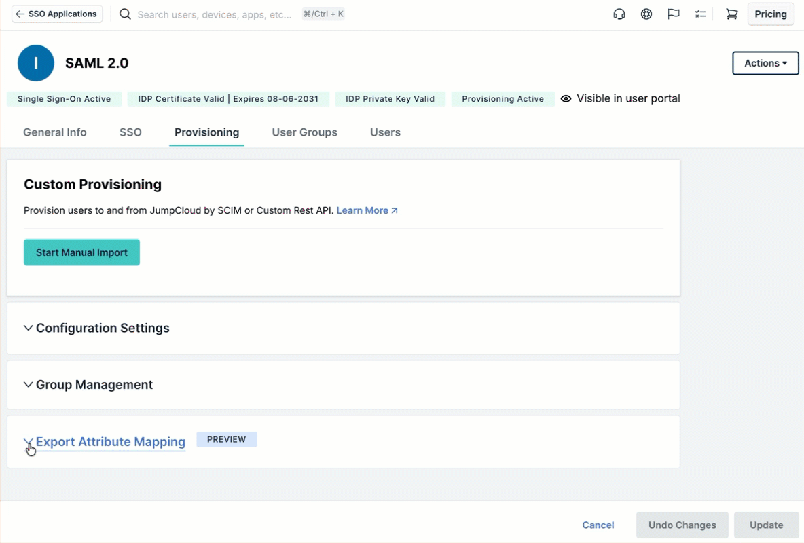Click the Undo Changes button
804x543 pixels.
(682, 525)
